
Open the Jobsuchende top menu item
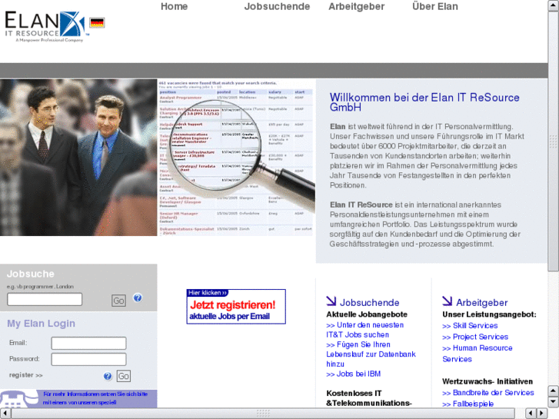click(x=277, y=6)
